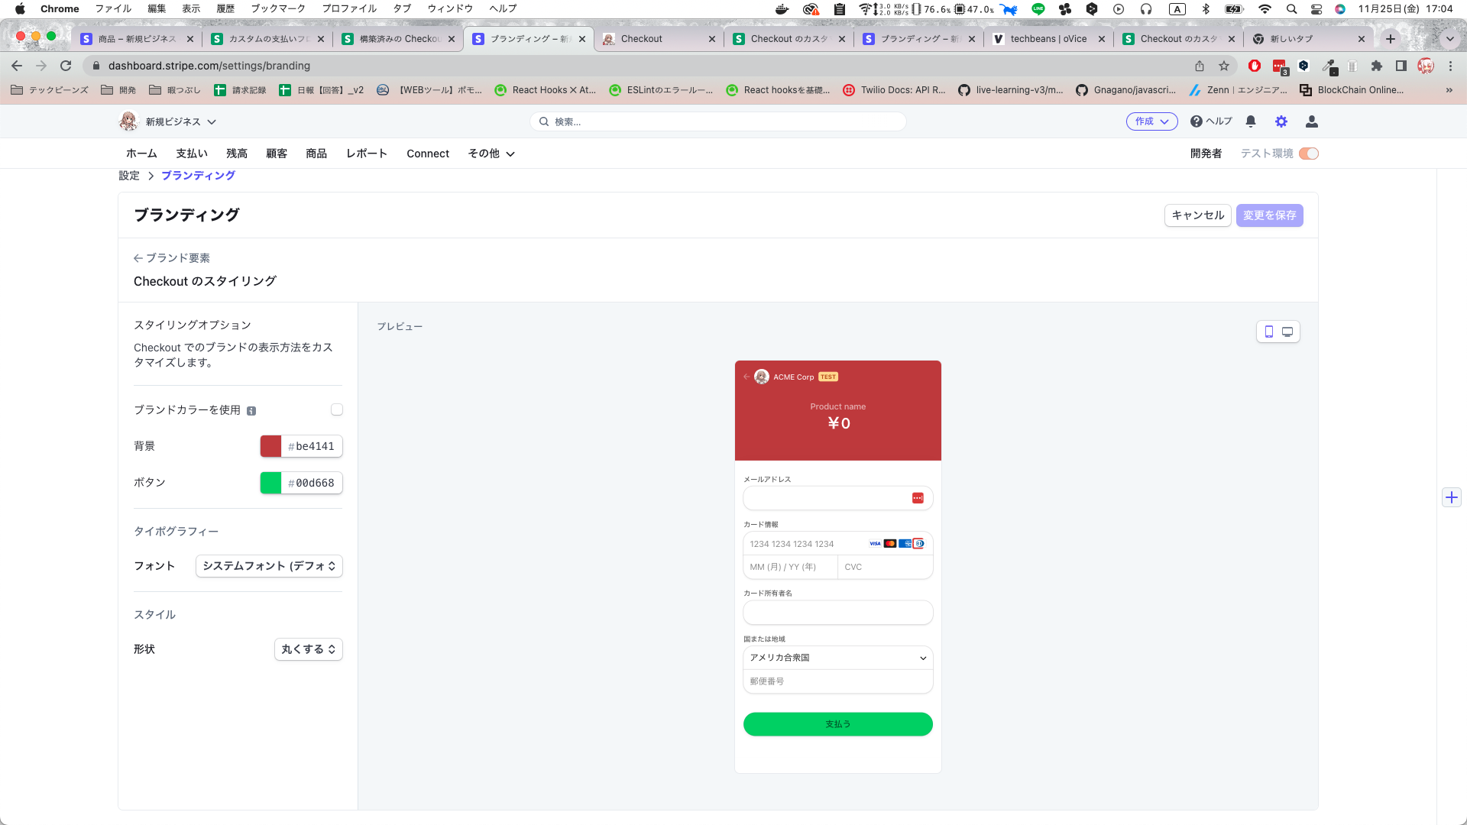The image size is (1467, 825).
Task: Click the settings gear icon
Action: click(1281, 121)
